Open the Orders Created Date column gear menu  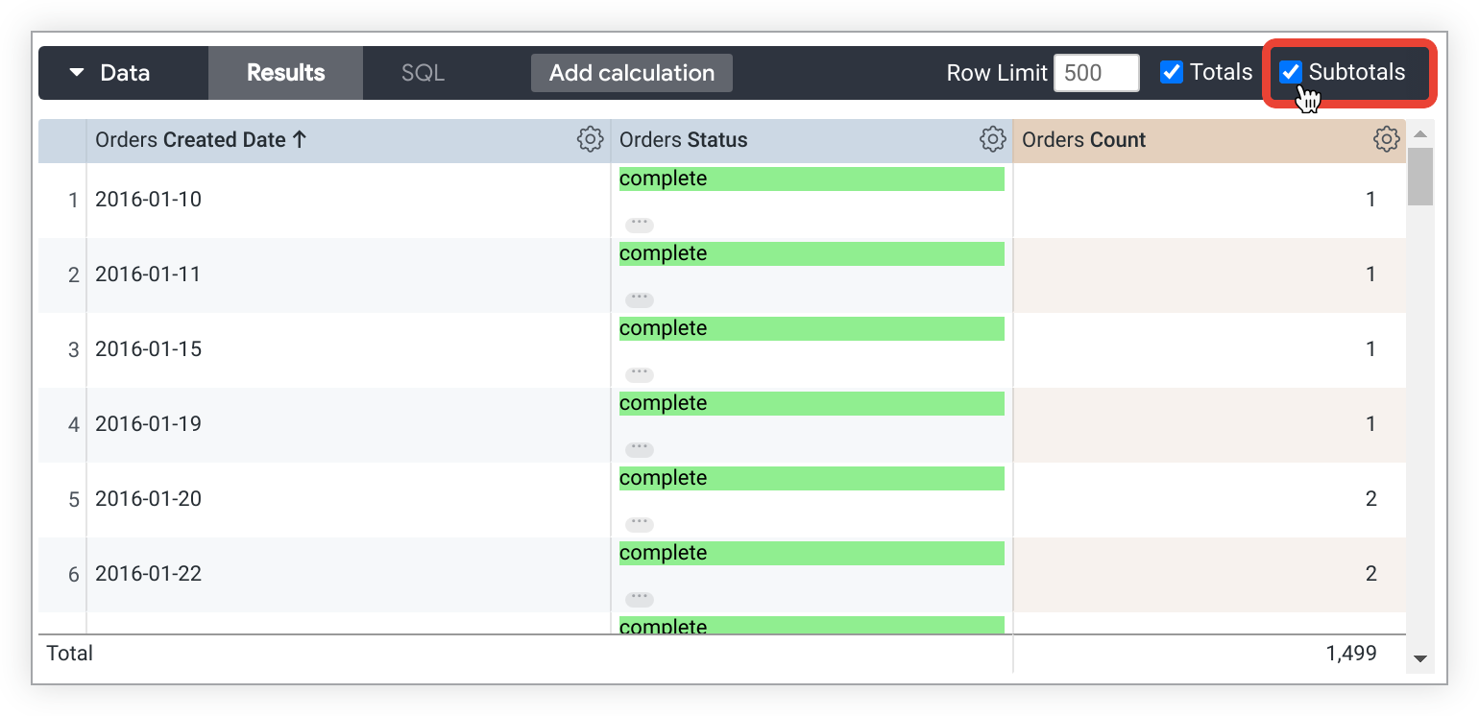[590, 140]
